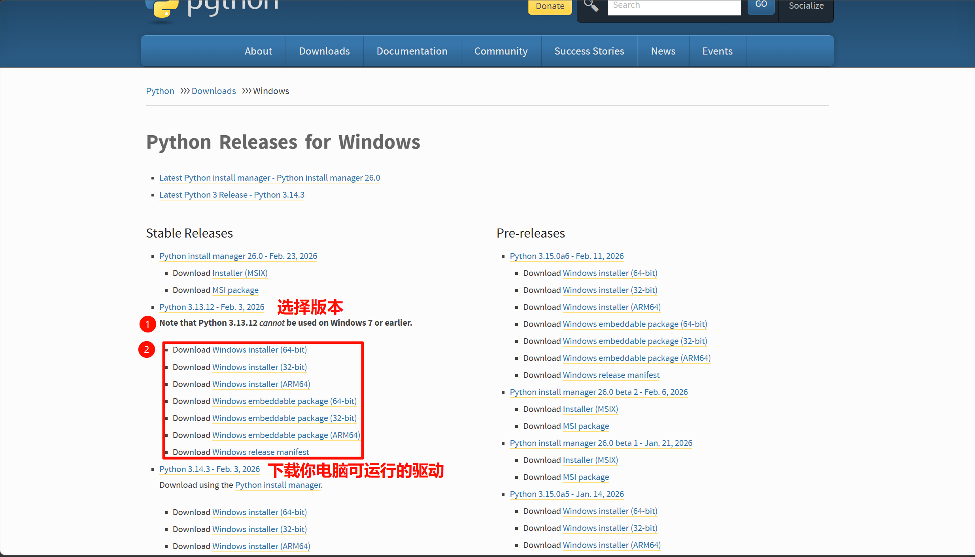Click the Windows 7 compatibility note text
Image resolution: width=975 pixels, height=557 pixels.
(x=285, y=323)
